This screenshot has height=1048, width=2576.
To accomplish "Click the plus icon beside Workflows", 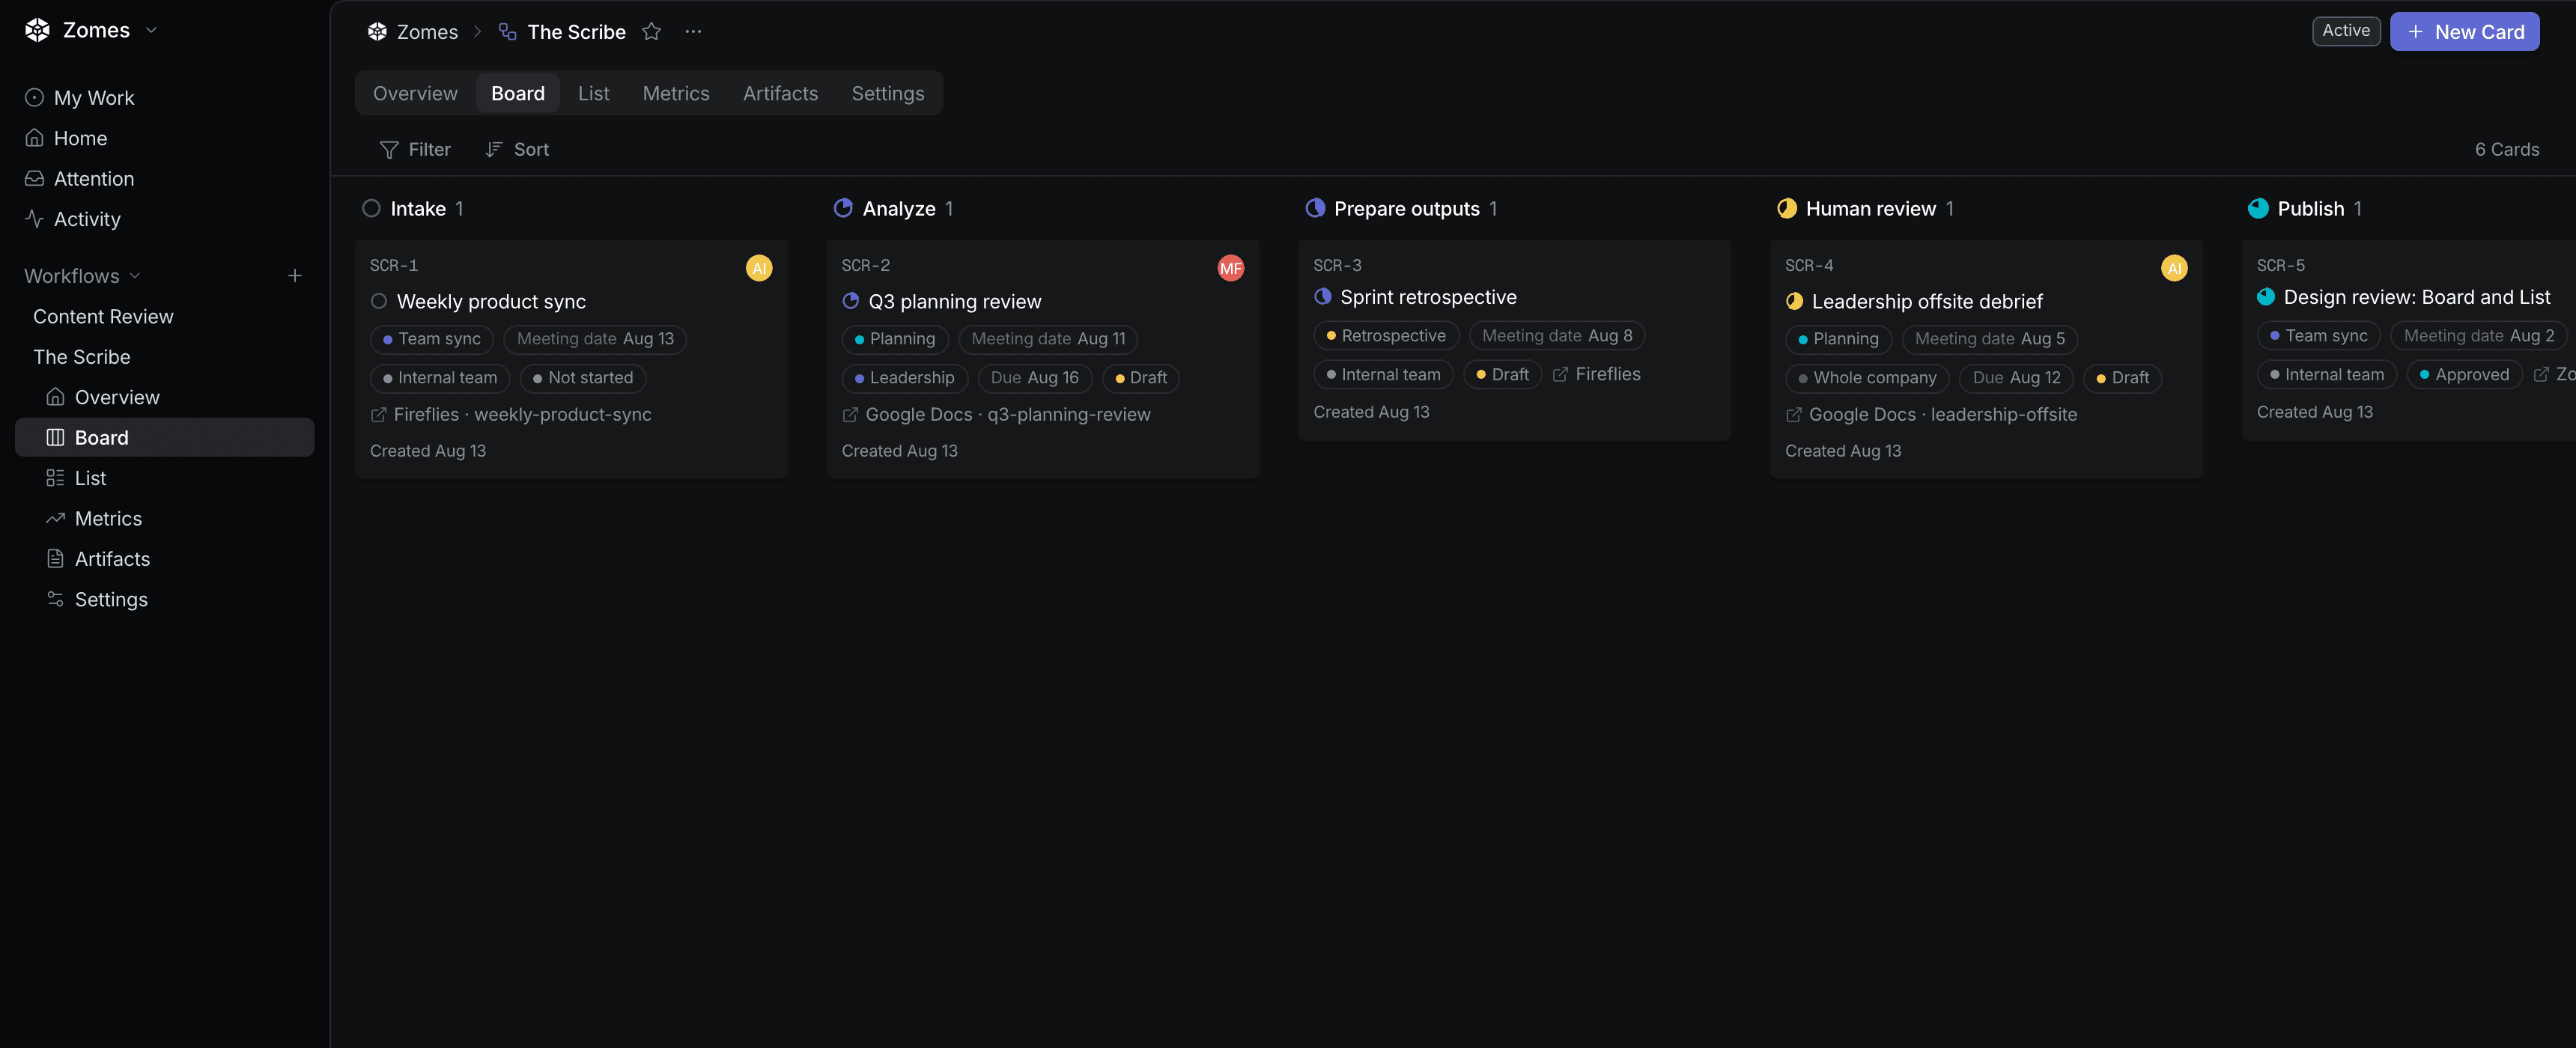I will pos(295,276).
